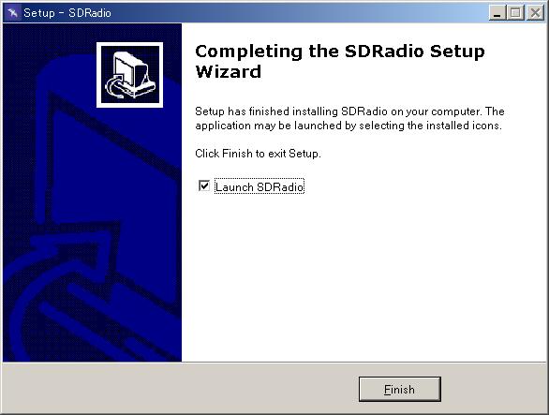Click the "Click Finish to exit Setup." text
The width and height of the screenshot is (549, 415).
coord(258,154)
